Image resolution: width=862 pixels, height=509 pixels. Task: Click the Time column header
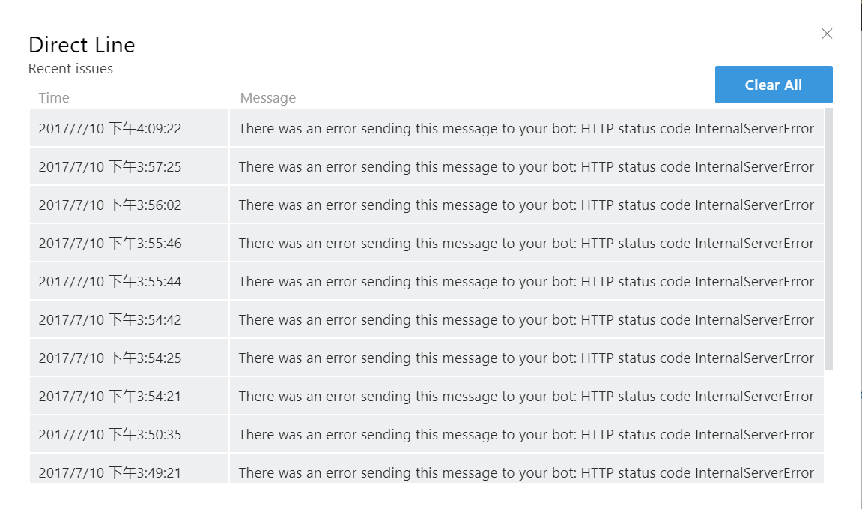click(54, 98)
